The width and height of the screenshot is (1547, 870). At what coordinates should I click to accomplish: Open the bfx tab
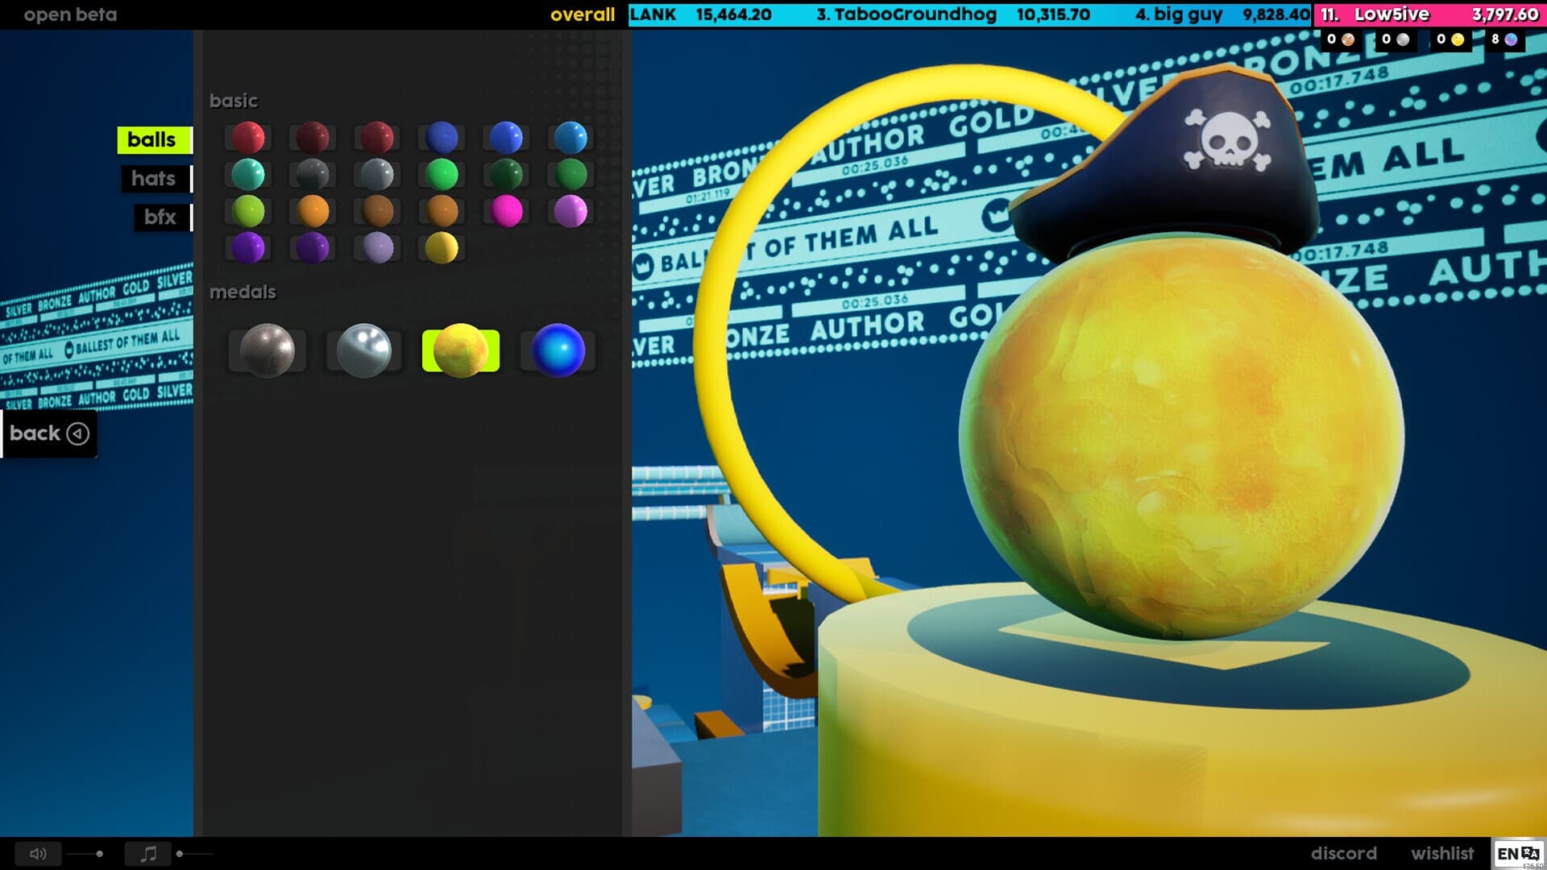tap(160, 217)
